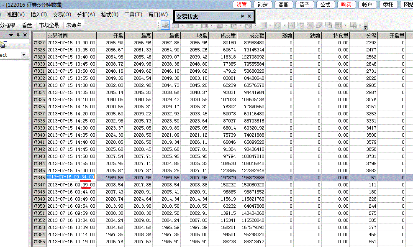Select the text label 'A' tool

(x=291, y=25)
